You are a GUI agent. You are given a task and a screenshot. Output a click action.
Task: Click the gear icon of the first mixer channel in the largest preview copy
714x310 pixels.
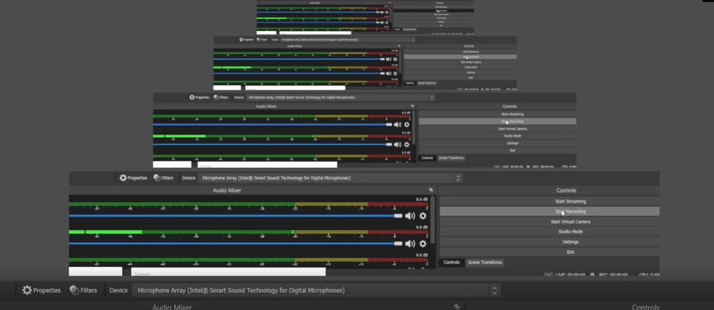[423, 216]
